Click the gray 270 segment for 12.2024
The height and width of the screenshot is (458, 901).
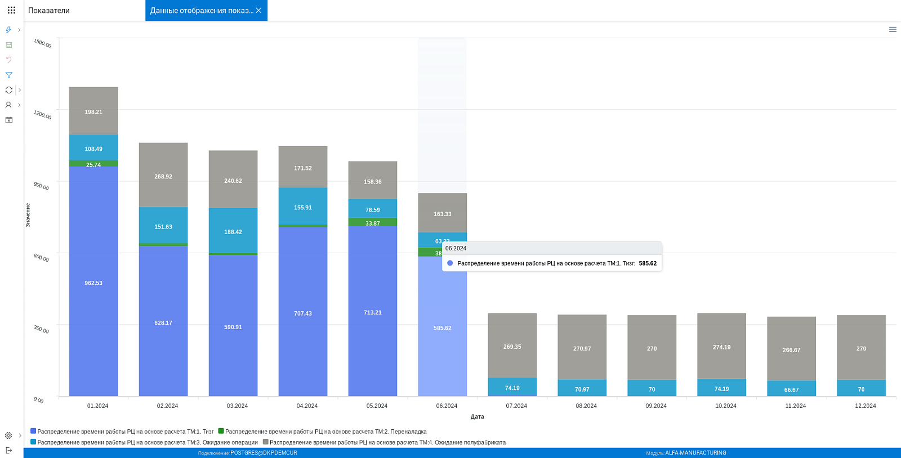tap(862, 348)
